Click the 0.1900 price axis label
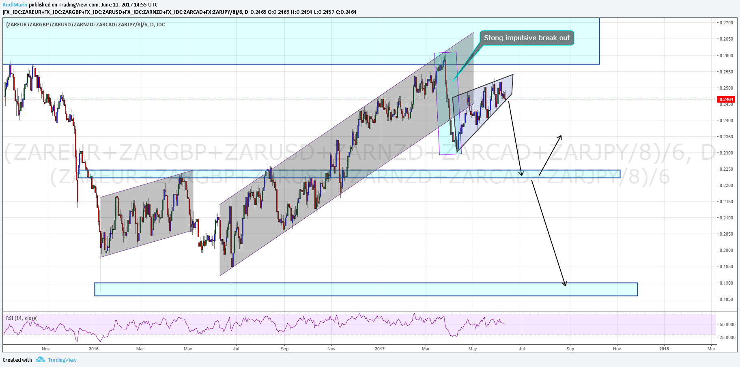Image resolution: width=740 pixels, height=367 pixels. point(726,283)
